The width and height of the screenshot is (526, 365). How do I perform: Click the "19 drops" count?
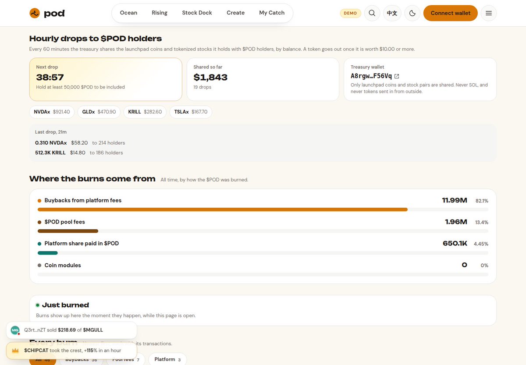click(203, 87)
